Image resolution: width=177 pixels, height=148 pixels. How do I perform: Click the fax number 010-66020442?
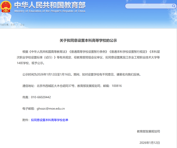pyautogui.click(x=41, y=97)
